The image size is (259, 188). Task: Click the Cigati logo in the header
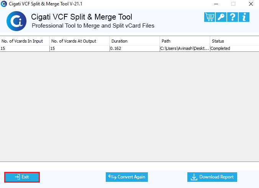point(16,21)
